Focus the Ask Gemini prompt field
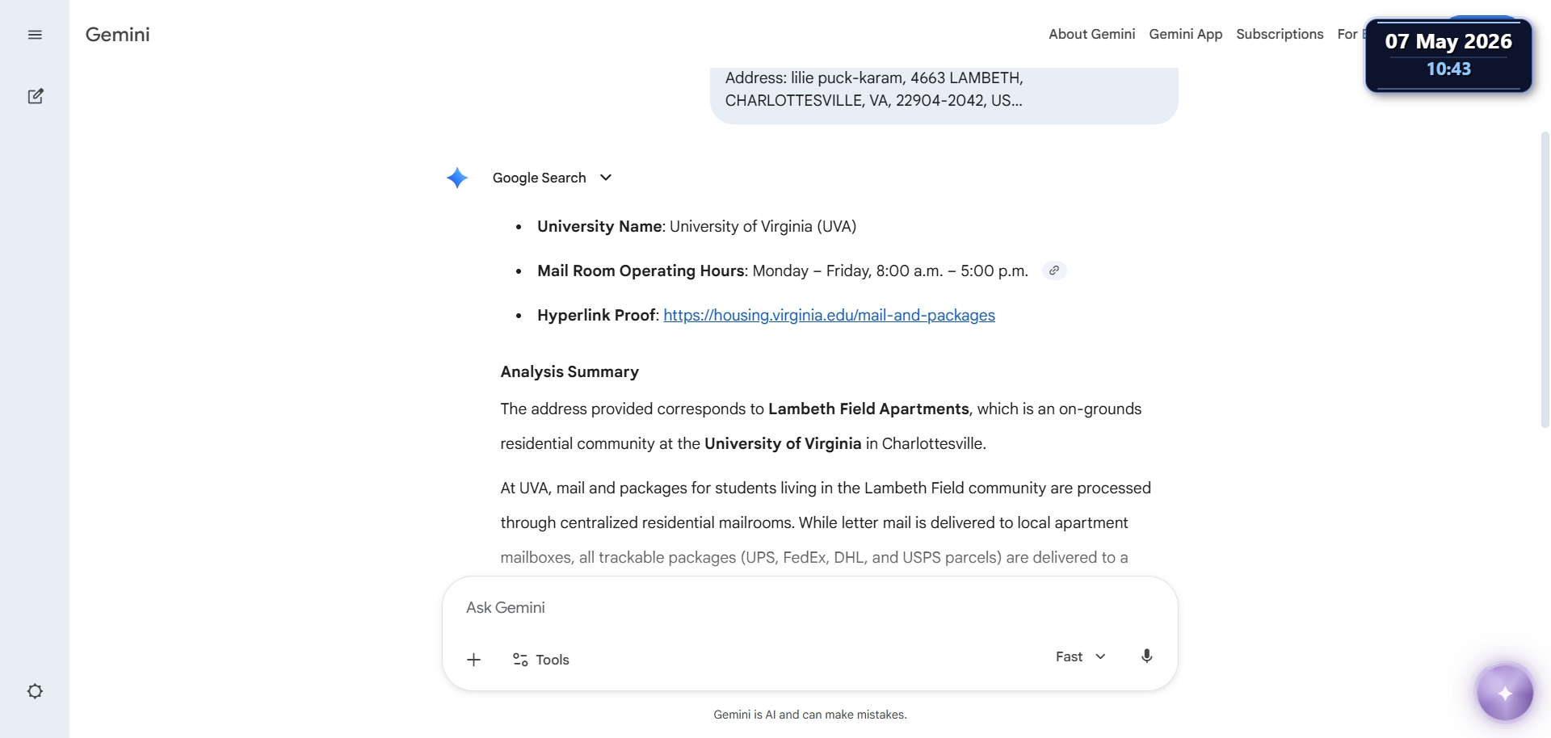1551x738 pixels. 809,607
